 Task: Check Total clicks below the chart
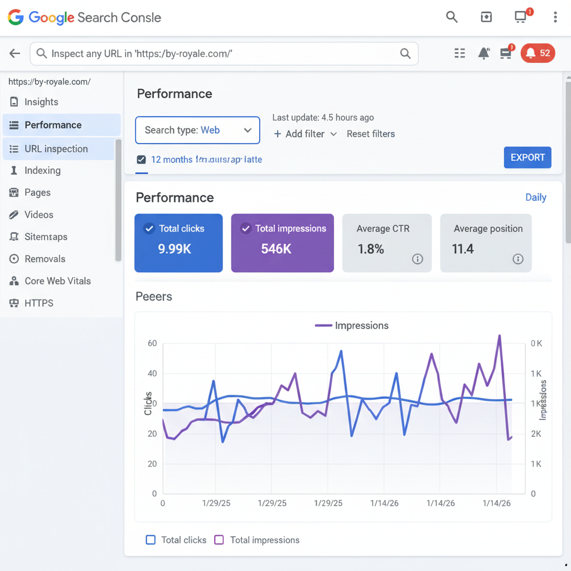[x=151, y=540]
